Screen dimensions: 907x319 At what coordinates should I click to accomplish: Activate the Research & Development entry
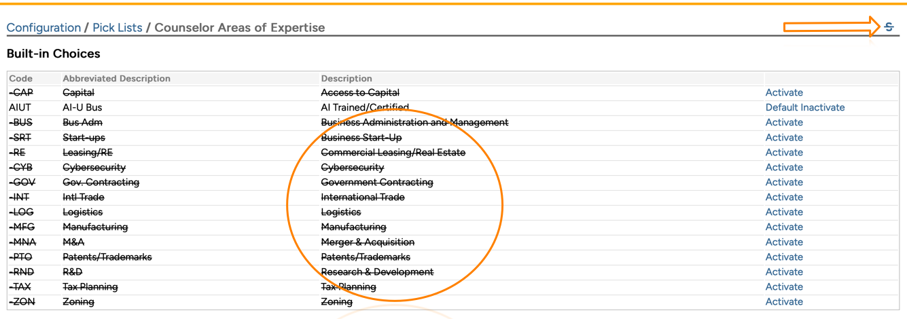(784, 271)
